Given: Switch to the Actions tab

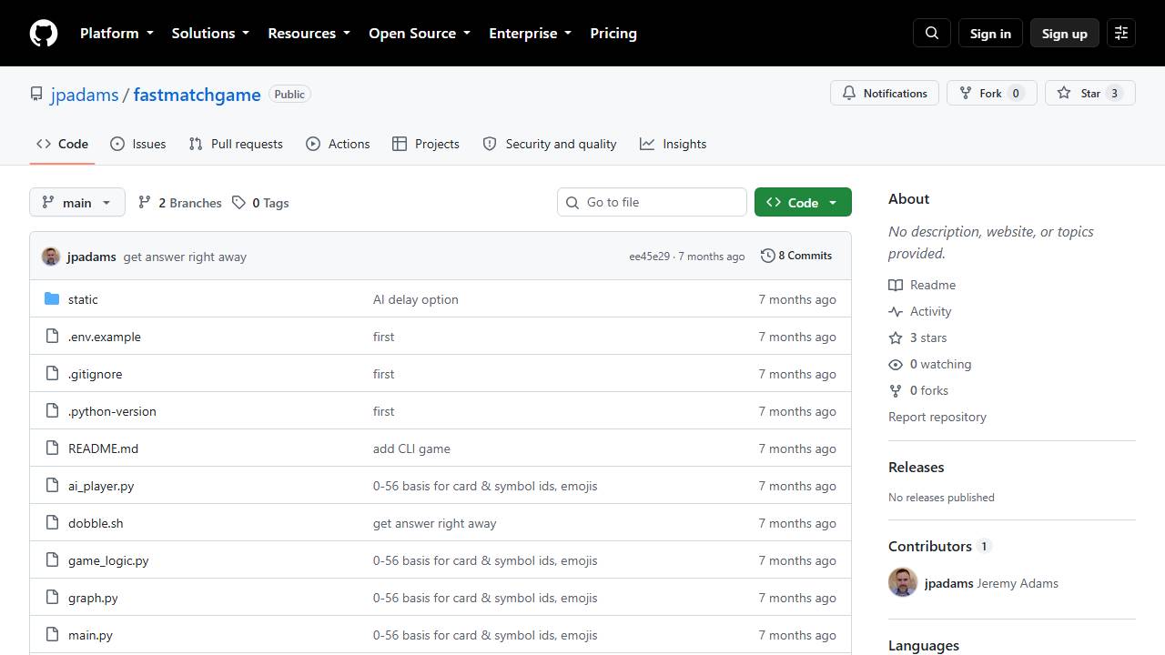Looking at the screenshot, I should coord(338,144).
